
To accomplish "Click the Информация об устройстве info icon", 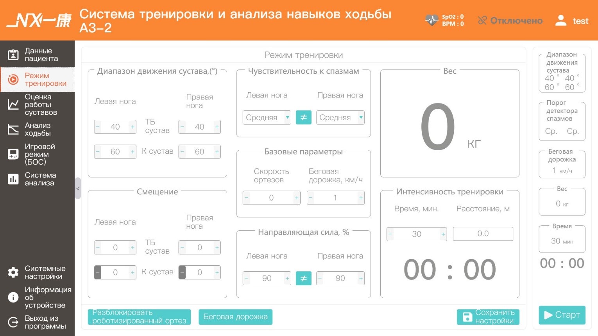I will point(13,297).
